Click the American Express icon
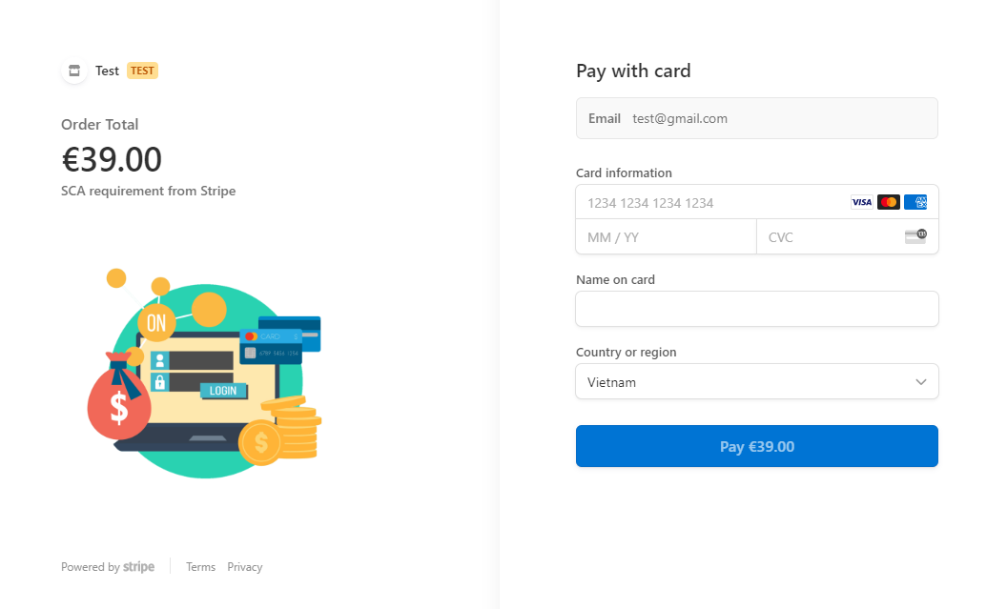This screenshot has width=1007, height=609. coord(915,202)
